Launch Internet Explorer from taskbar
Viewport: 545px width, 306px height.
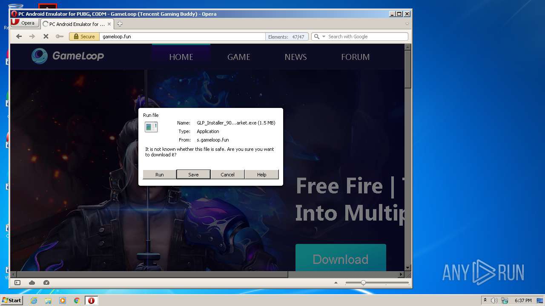34,300
